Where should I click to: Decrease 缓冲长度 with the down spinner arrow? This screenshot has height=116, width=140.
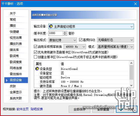point(65,34)
